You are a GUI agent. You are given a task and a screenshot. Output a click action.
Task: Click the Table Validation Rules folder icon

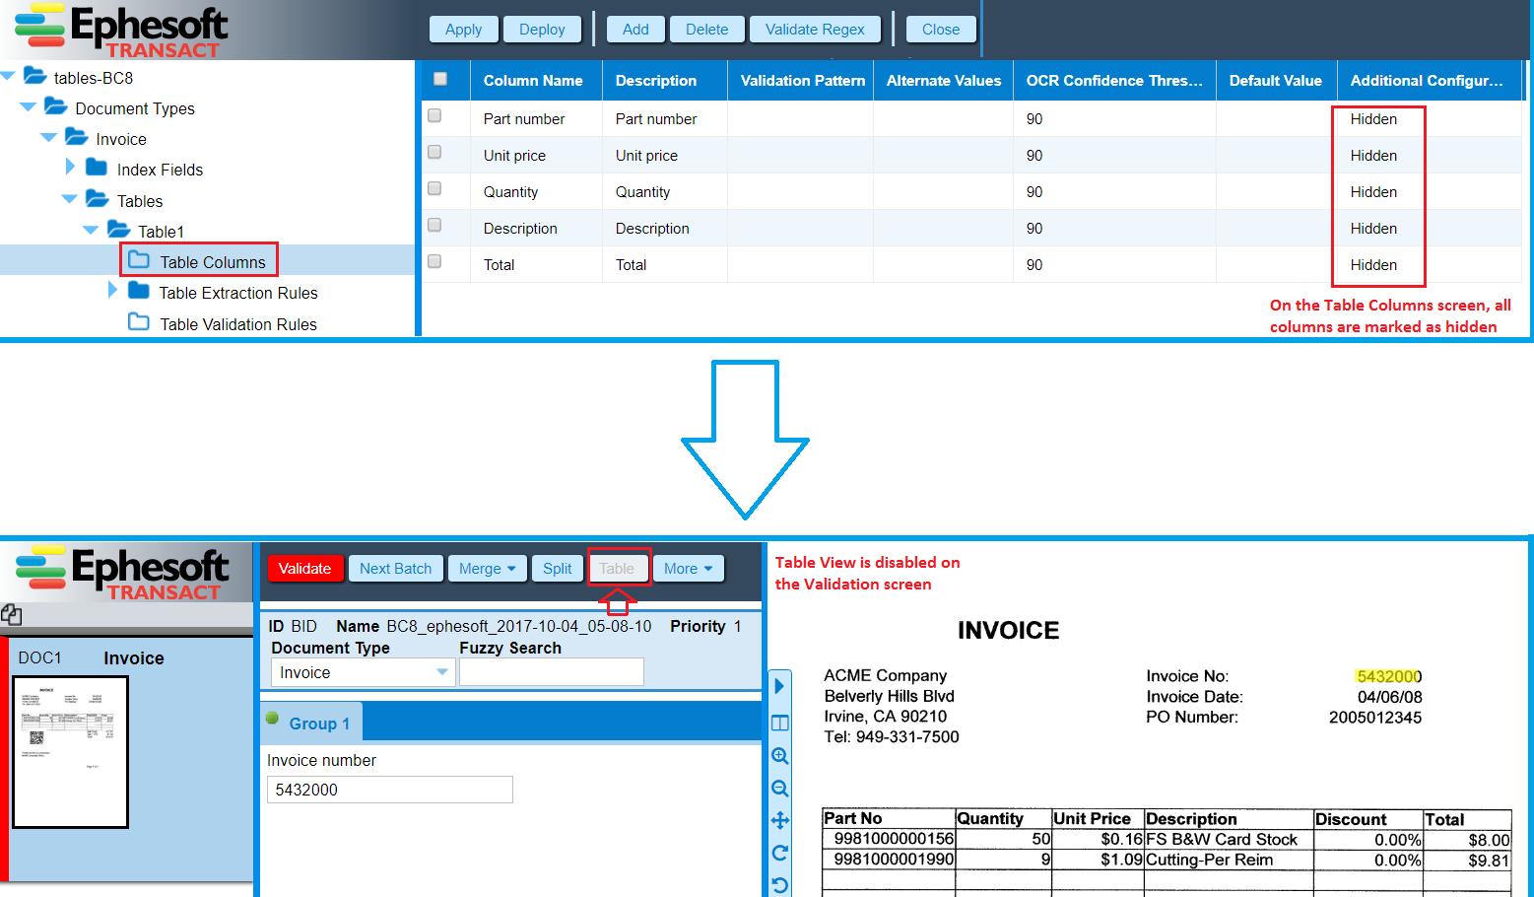139,322
